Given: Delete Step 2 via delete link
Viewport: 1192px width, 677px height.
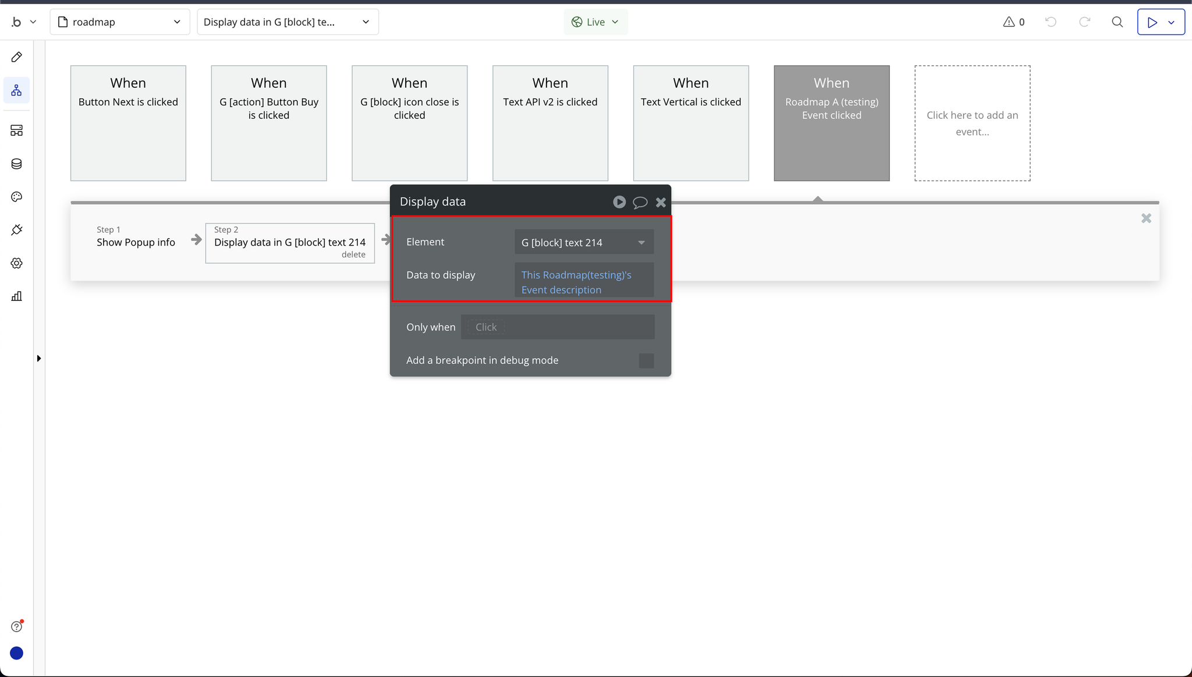Looking at the screenshot, I should 353,254.
